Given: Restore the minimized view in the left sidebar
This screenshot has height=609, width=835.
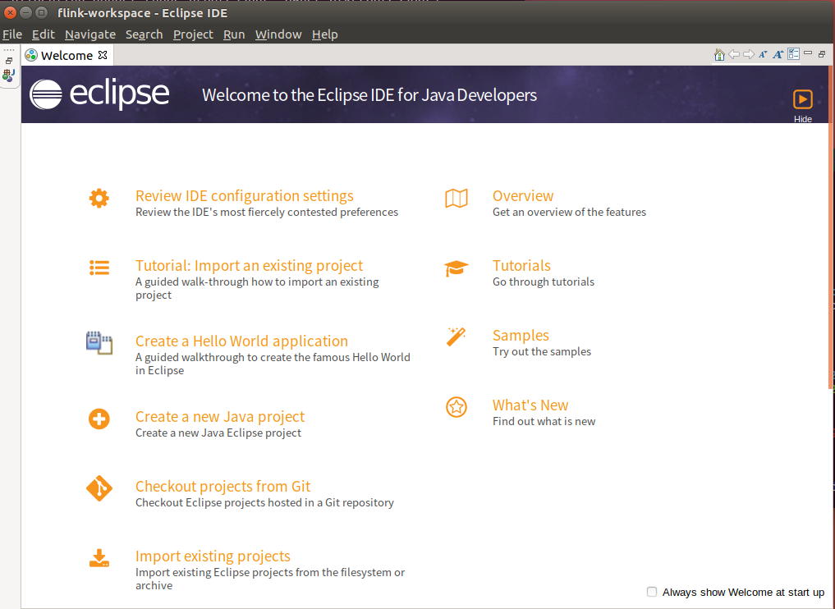Looking at the screenshot, I should [9, 61].
